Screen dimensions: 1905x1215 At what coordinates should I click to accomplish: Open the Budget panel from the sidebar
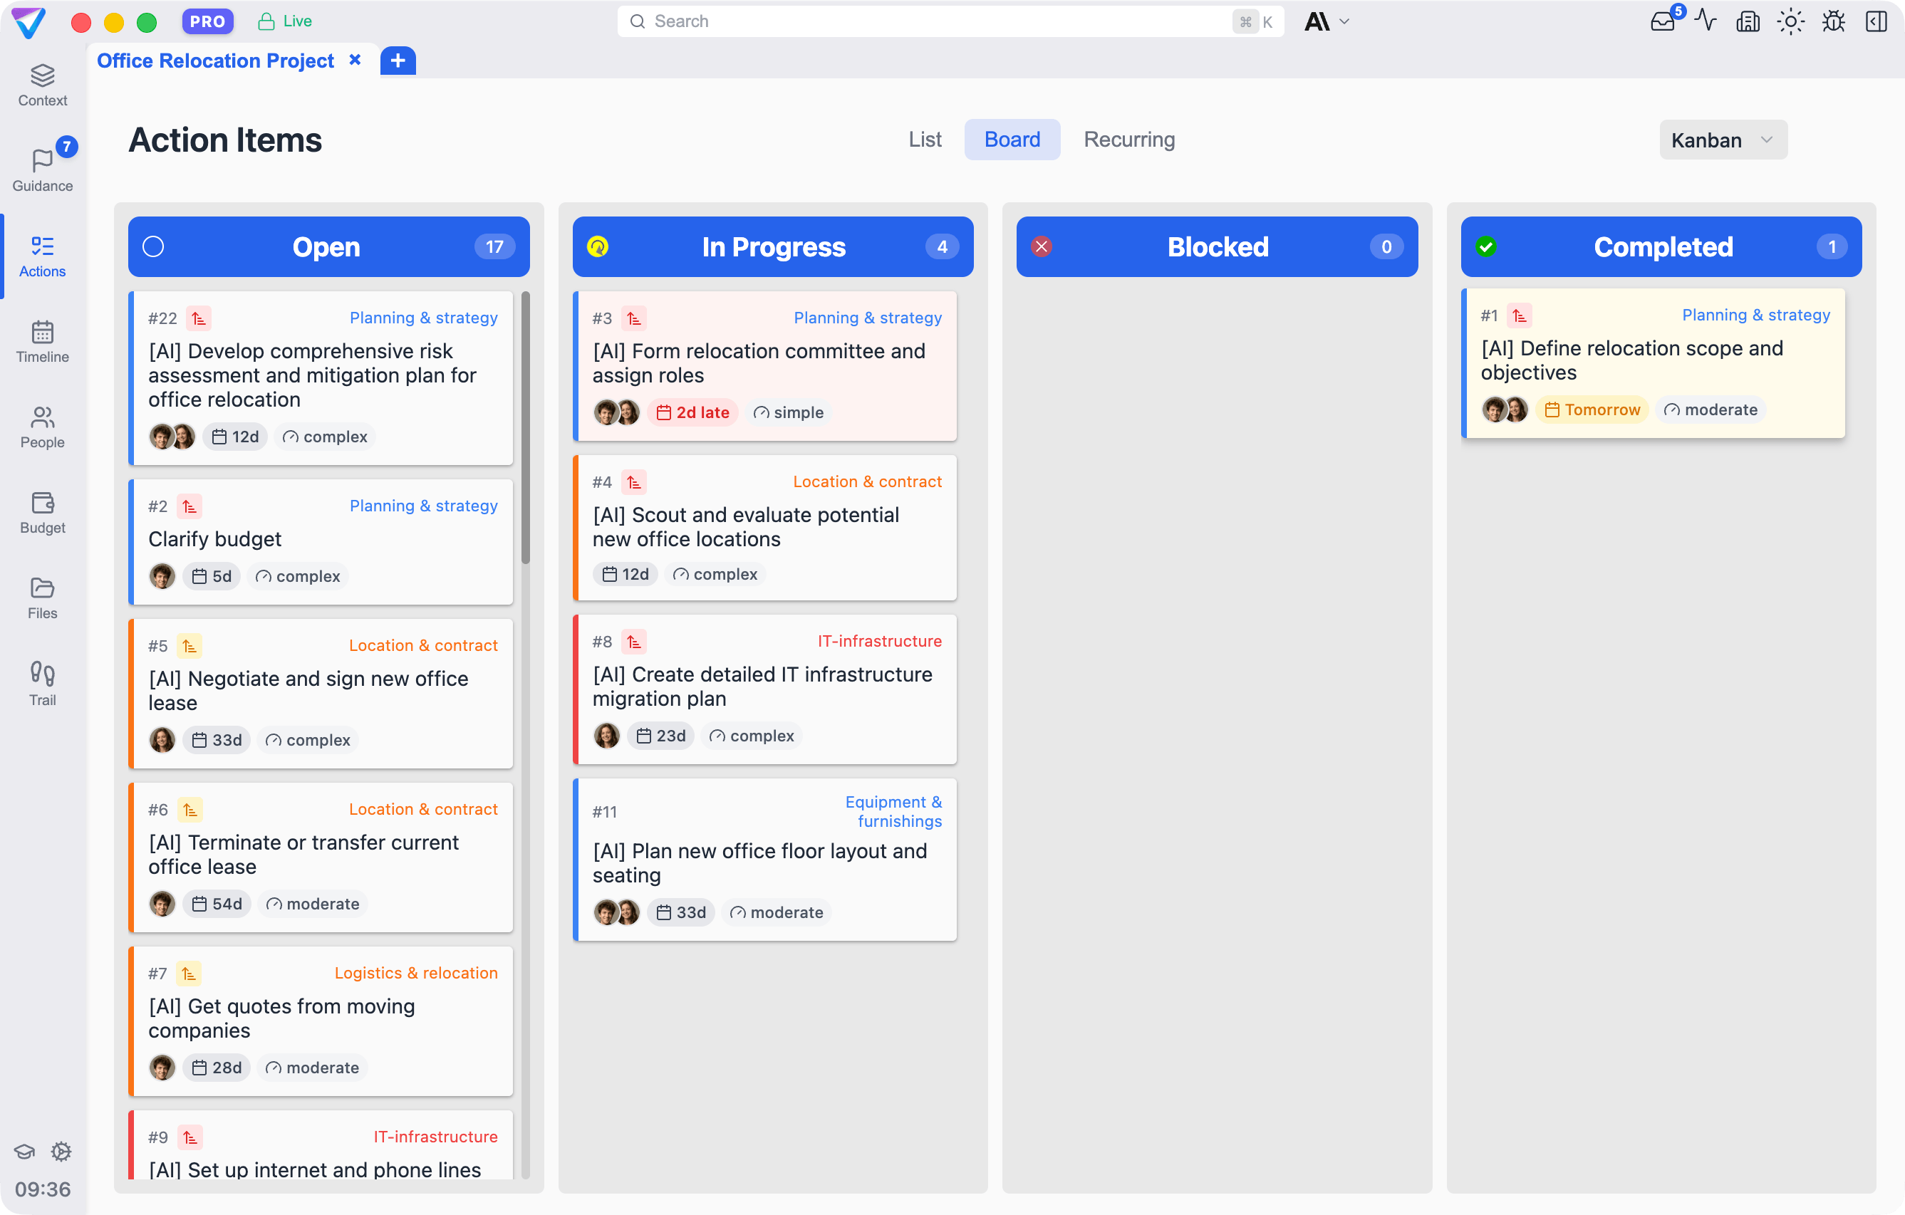(x=42, y=513)
